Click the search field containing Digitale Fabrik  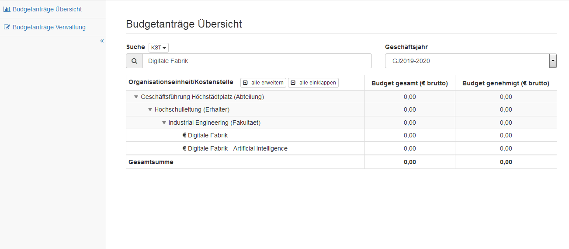coord(257,61)
